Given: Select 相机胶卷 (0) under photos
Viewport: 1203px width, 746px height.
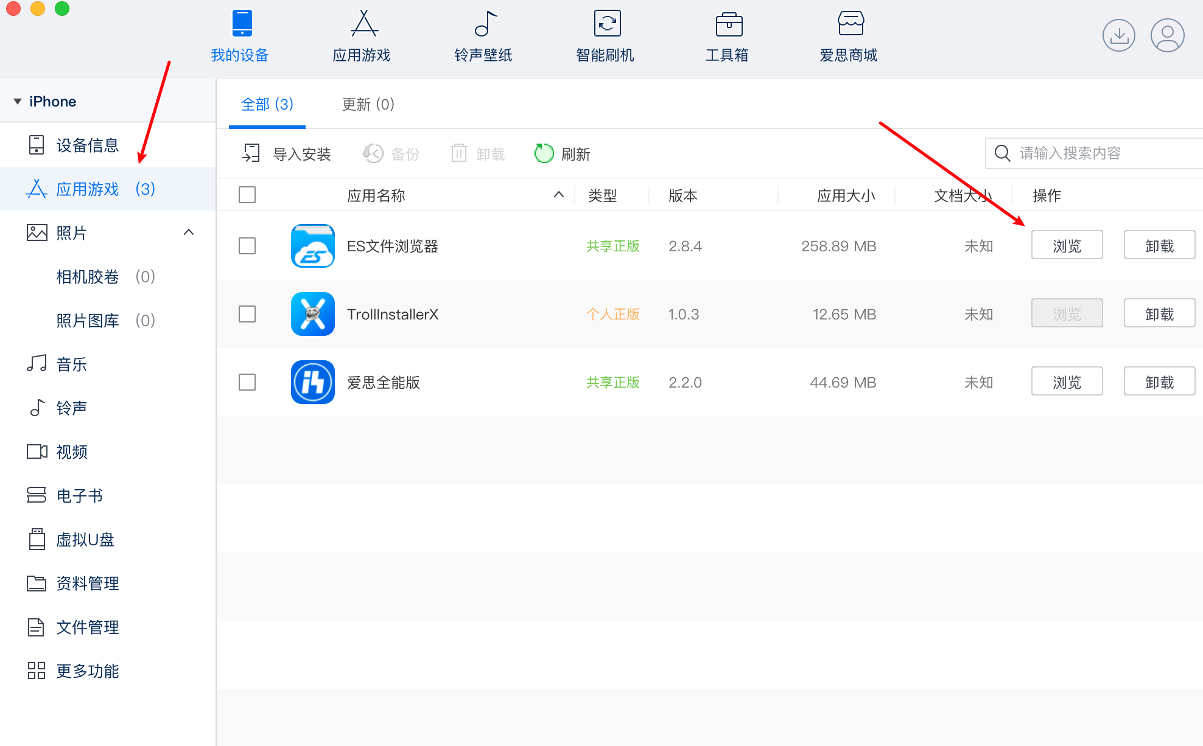Looking at the screenshot, I should tap(108, 276).
